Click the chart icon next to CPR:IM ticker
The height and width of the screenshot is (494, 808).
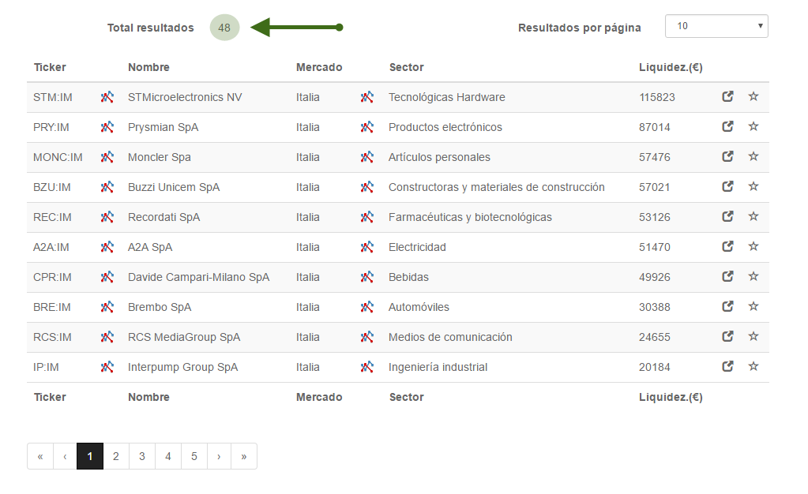point(107,277)
